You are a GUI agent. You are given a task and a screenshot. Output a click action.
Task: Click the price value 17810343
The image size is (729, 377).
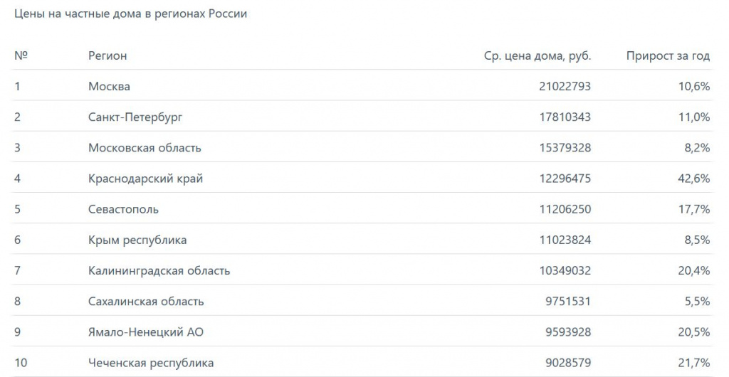[565, 117]
